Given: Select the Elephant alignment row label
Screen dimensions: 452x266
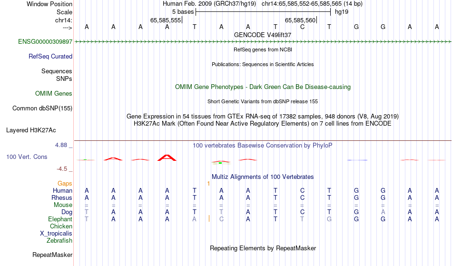Looking at the screenshot, I should 60,219.
